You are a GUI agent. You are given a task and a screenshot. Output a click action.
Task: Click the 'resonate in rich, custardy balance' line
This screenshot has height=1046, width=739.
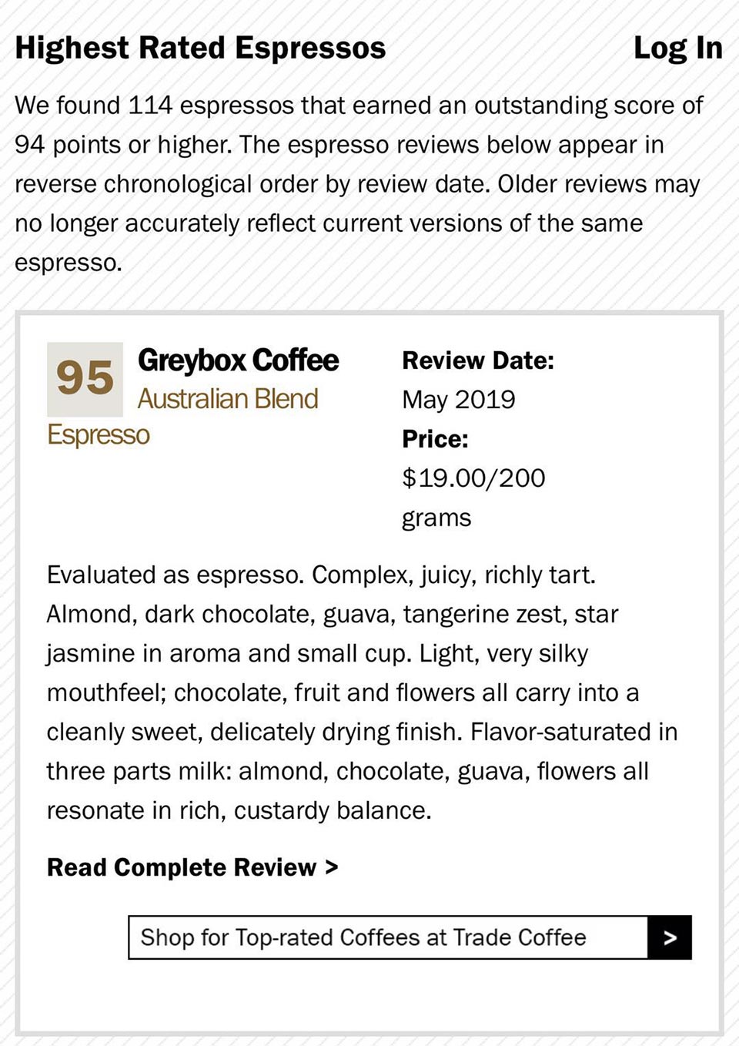[x=239, y=810]
